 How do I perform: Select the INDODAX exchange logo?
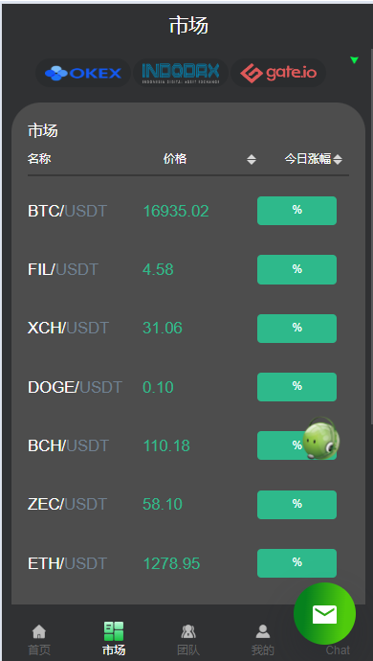[x=181, y=74]
